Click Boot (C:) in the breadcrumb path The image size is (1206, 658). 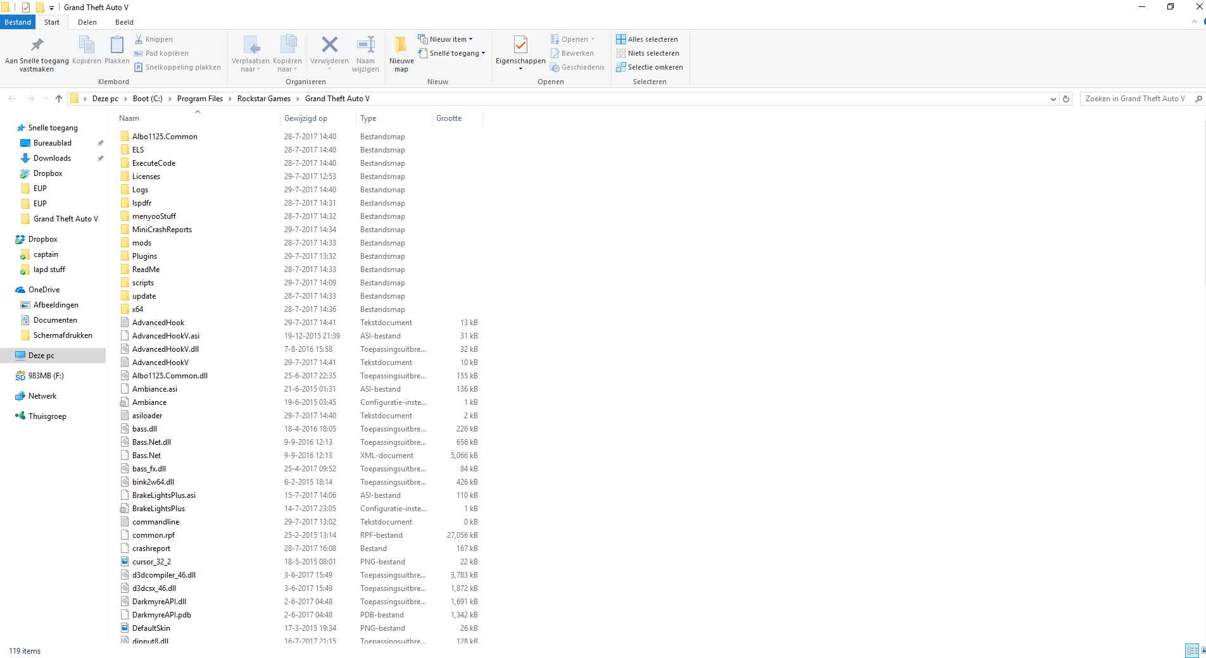(148, 99)
